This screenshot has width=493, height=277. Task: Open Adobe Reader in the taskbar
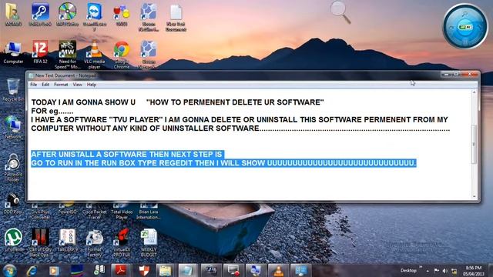point(121,270)
